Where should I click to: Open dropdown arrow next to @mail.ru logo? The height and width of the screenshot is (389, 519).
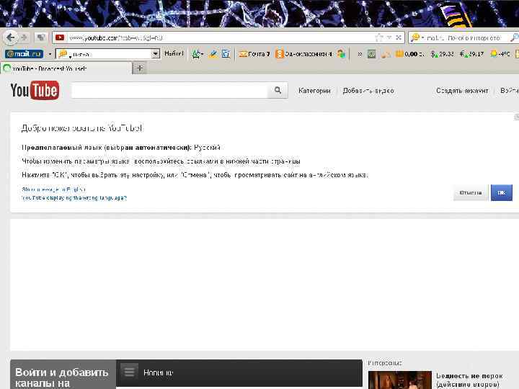point(50,54)
